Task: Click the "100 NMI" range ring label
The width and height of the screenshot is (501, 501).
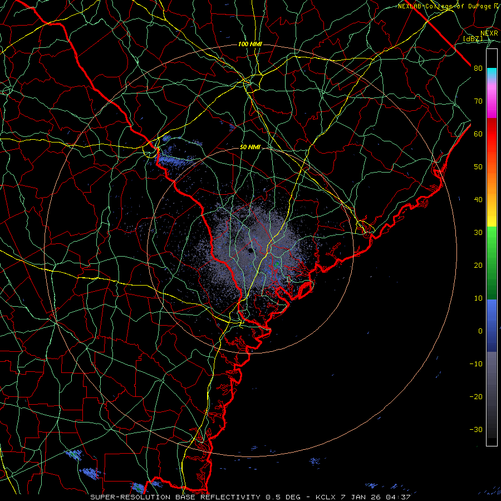Action: (250, 44)
